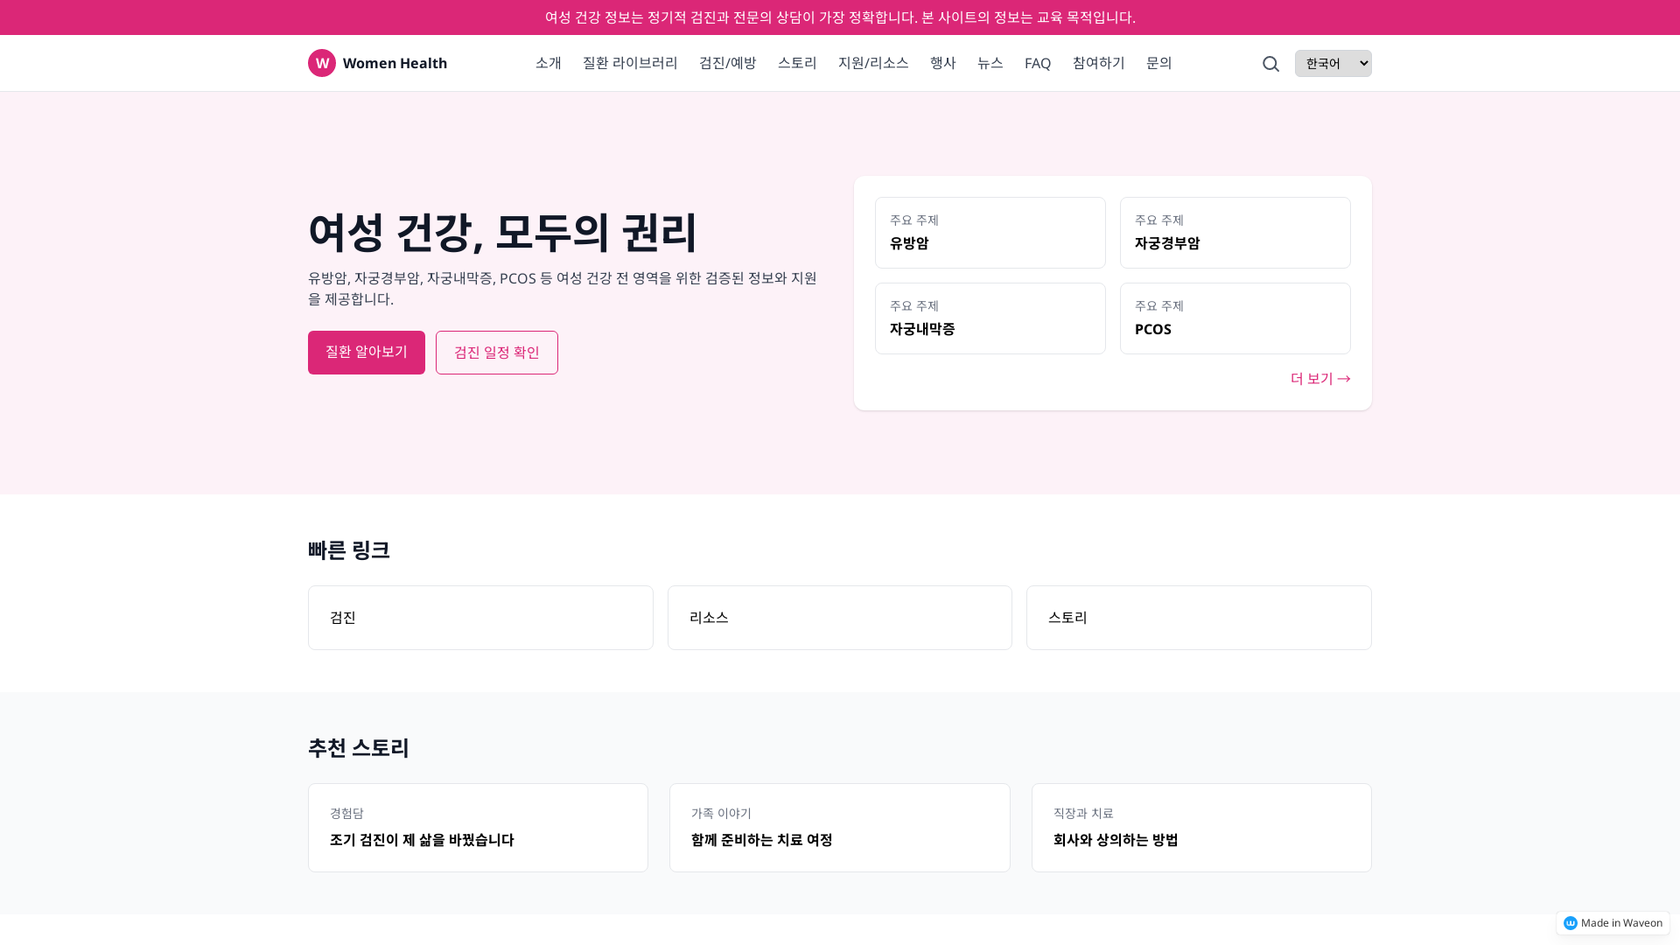This screenshot has height=945, width=1680.
Task: Open the search icon in the header
Action: click(x=1270, y=63)
